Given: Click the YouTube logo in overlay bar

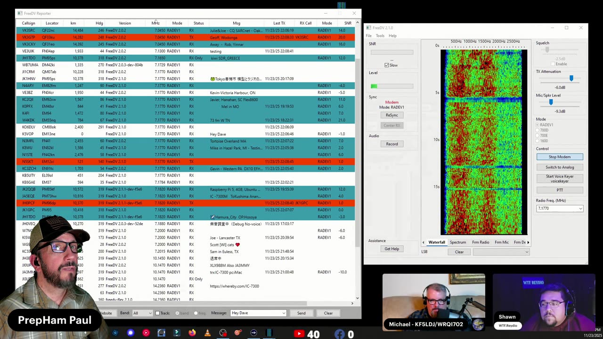Looking at the screenshot, I should 299,334.
